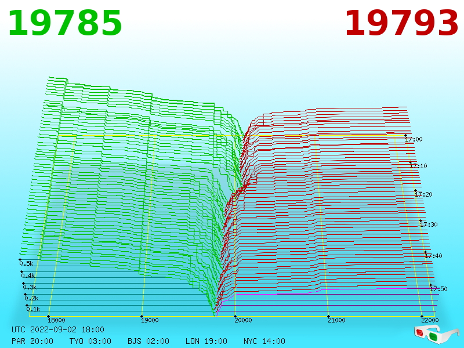Click the 0.2k depth axis label
This screenshot has width=464, height=348.
click(31, 298)
